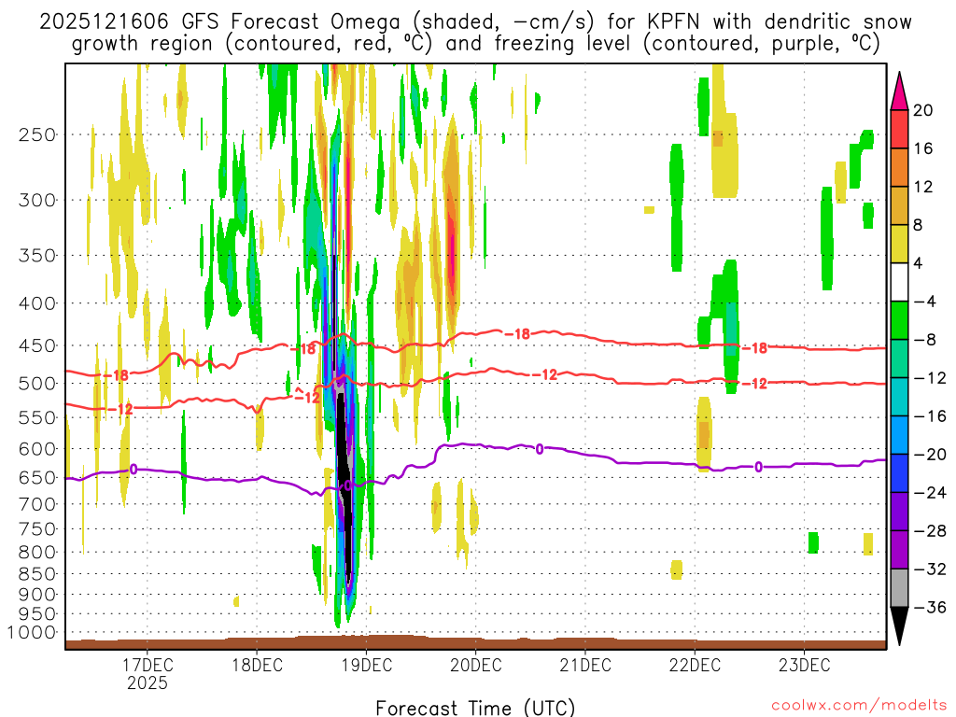
Task: Click the 350 pressure level label
Action: click(37, 256)
